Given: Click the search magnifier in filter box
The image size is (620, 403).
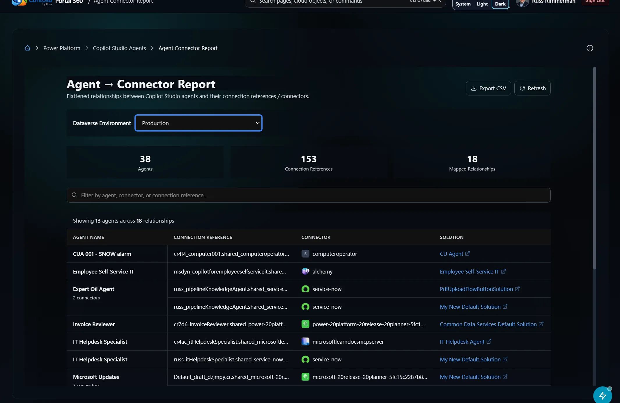Looking at the screenshot, I should (x=75, y=195).
